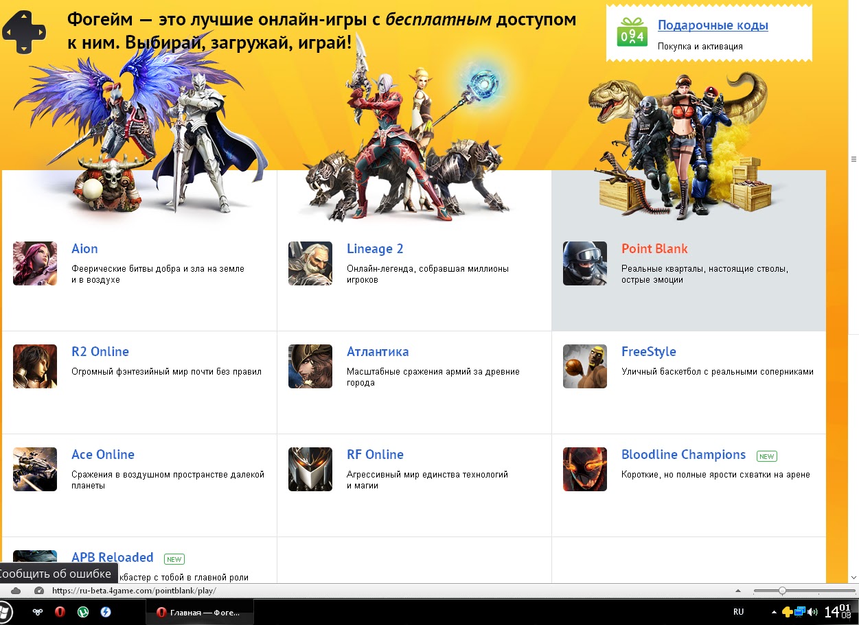
Task: Open the R2 Online title link
Action: coord(100,352)
